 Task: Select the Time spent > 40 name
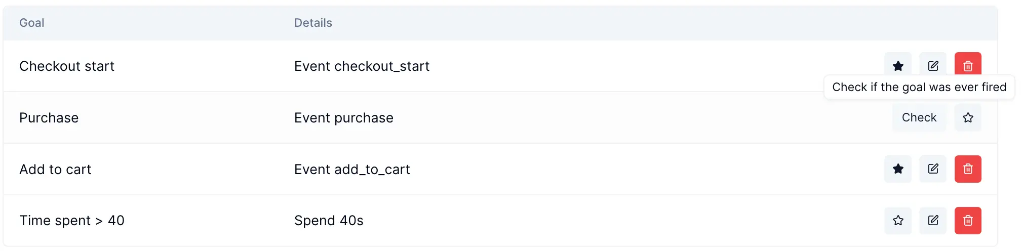(72, 221)
